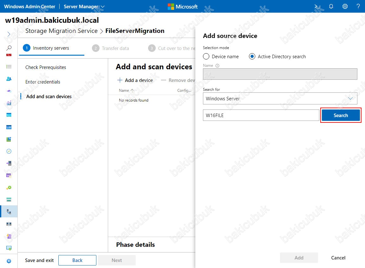Click the Next button
The image size is (365, 268).
point(117,260)
